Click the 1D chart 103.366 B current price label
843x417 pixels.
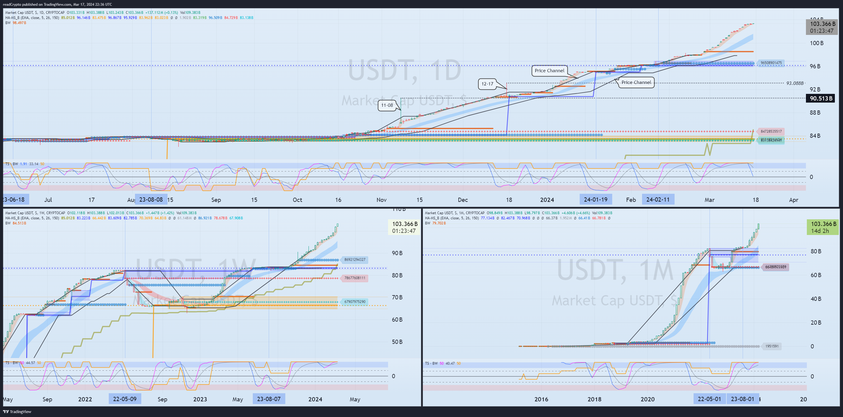(822, 27)
